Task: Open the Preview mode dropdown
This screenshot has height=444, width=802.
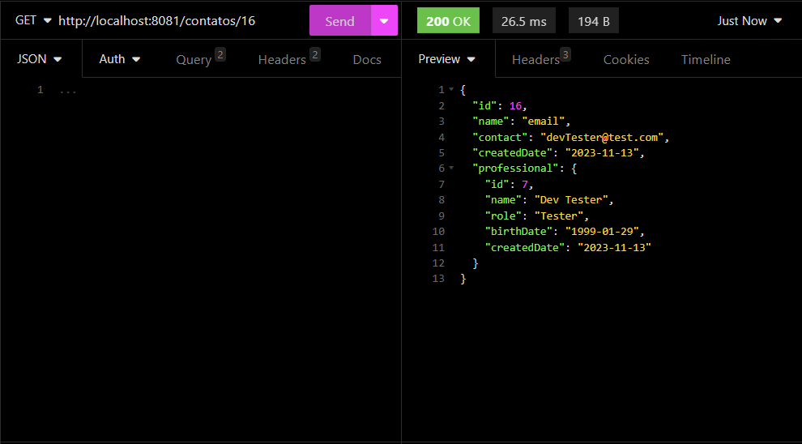Action: (x=447, y=59)
